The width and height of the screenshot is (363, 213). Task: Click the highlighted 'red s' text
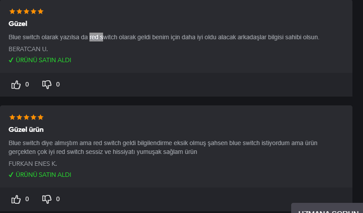tap(96, 37)
